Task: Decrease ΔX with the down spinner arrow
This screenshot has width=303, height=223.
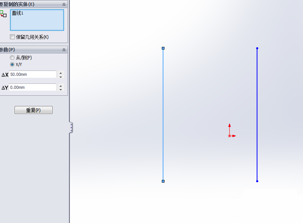Action: click(61, 77)
